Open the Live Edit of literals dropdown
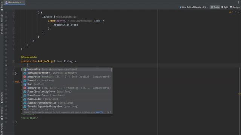This screenshot has height=135, width=241. click(x=194, y=7)
